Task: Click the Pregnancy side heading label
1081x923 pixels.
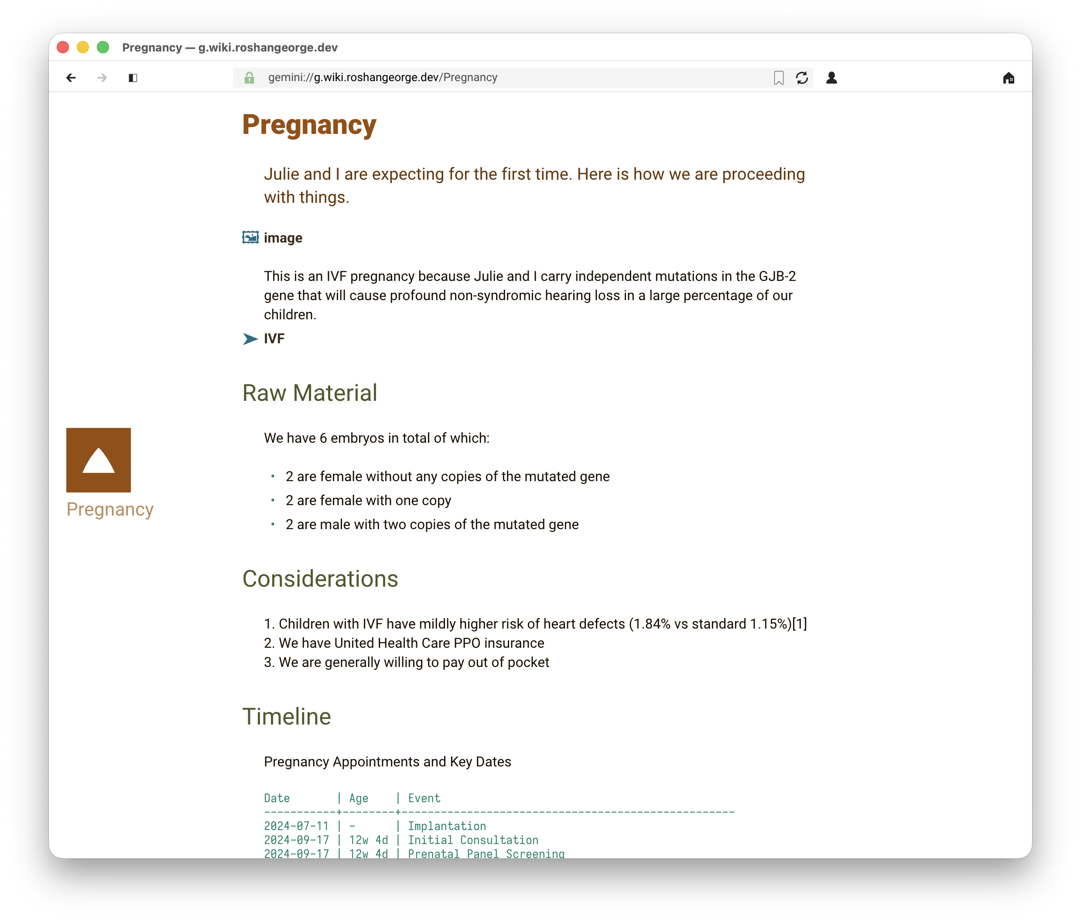Action: tap(110, 509)
